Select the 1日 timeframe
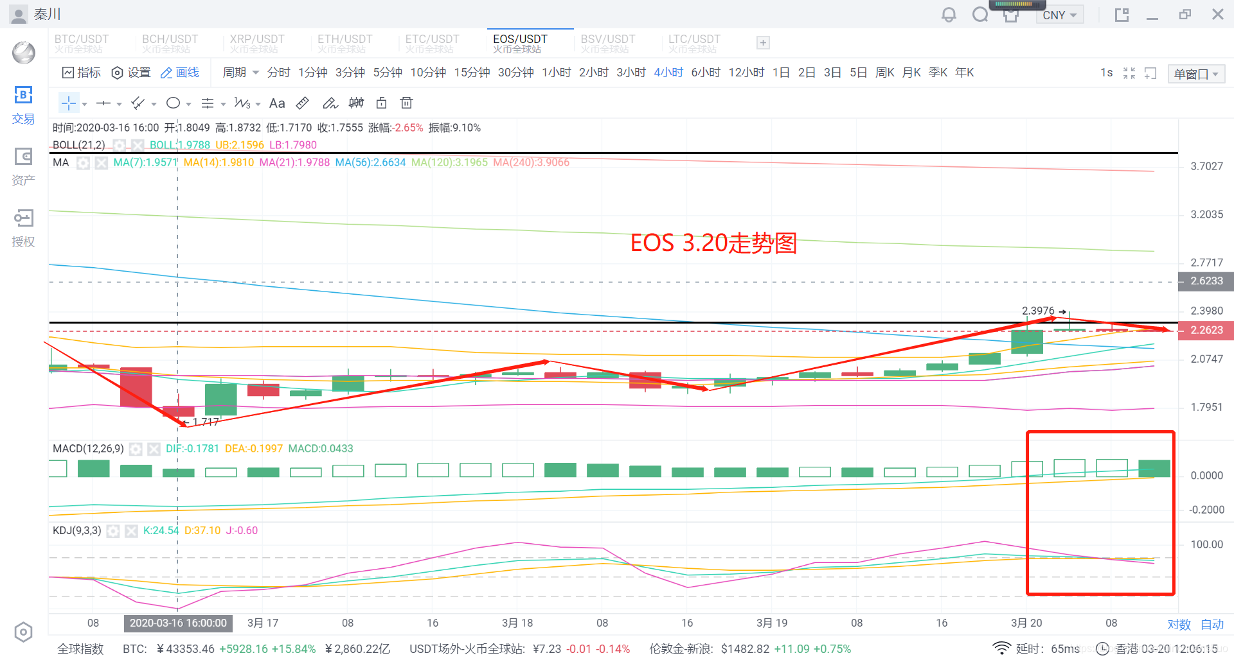 click(x=781, y=73)
